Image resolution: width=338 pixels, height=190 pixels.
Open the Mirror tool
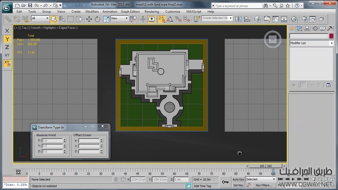(x=238, y=19)
